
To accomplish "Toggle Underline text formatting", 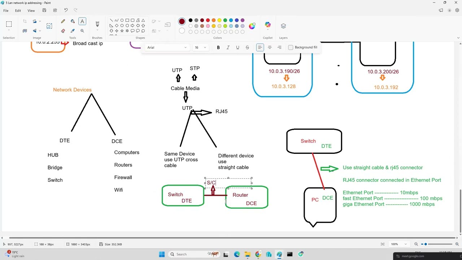I will (237, 47).
